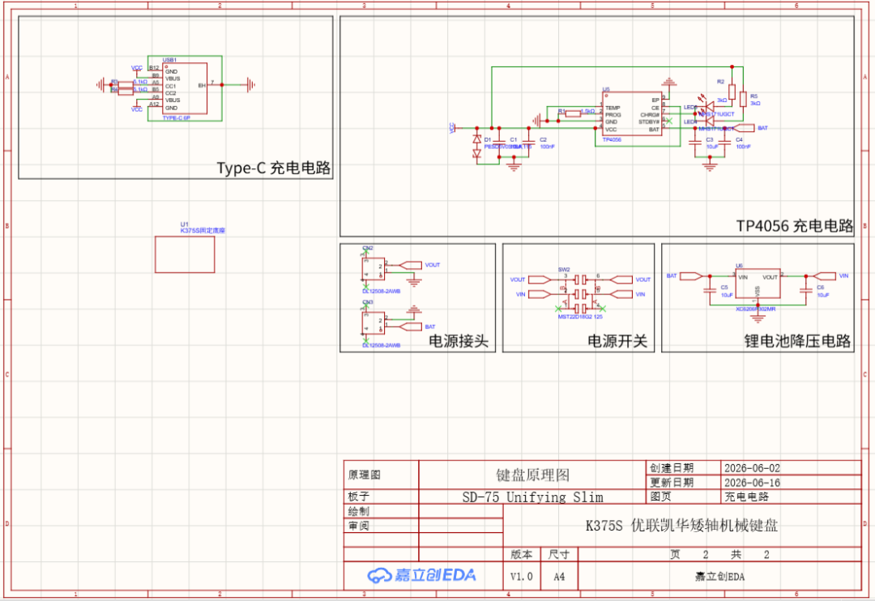Click the 'TP4056 充电电路' block title
This screenshot has width=875, height=601.
[x=795, y=225]
